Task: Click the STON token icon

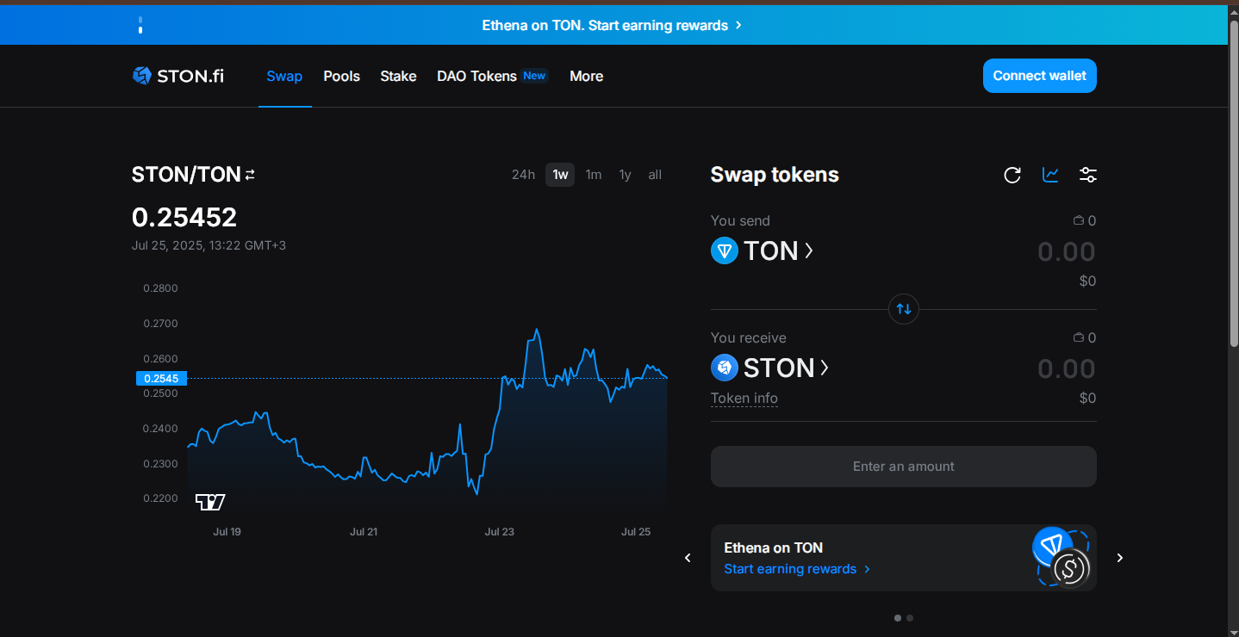Action: click(725, 368)
